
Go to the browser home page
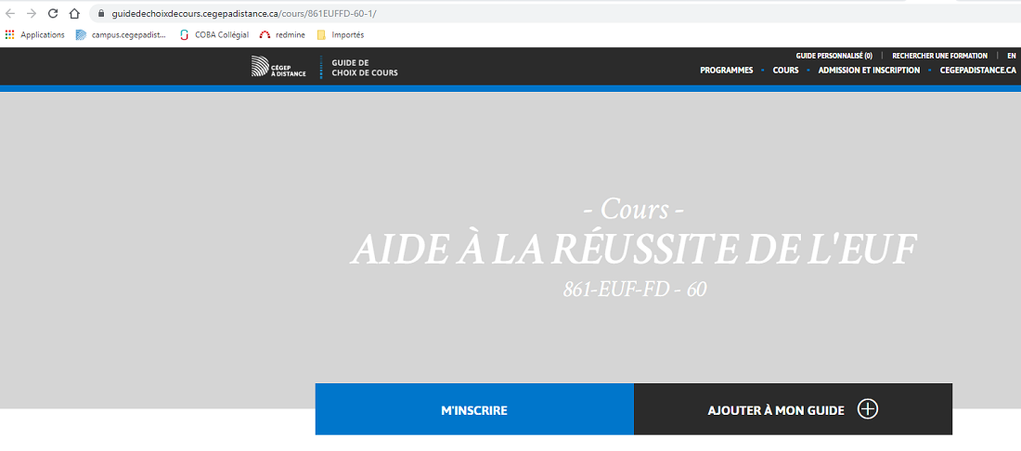(x=74, y=14)
